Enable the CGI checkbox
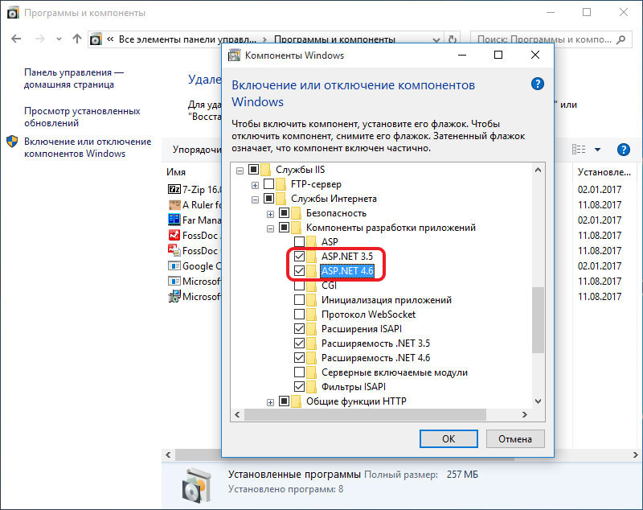The image size is (643, 510). click(x=299, y=285)
